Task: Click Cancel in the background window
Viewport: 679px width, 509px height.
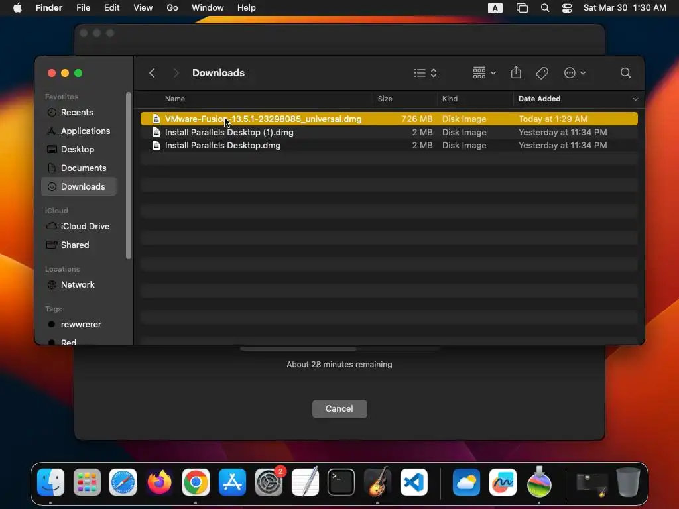Action: pos(339,408)
